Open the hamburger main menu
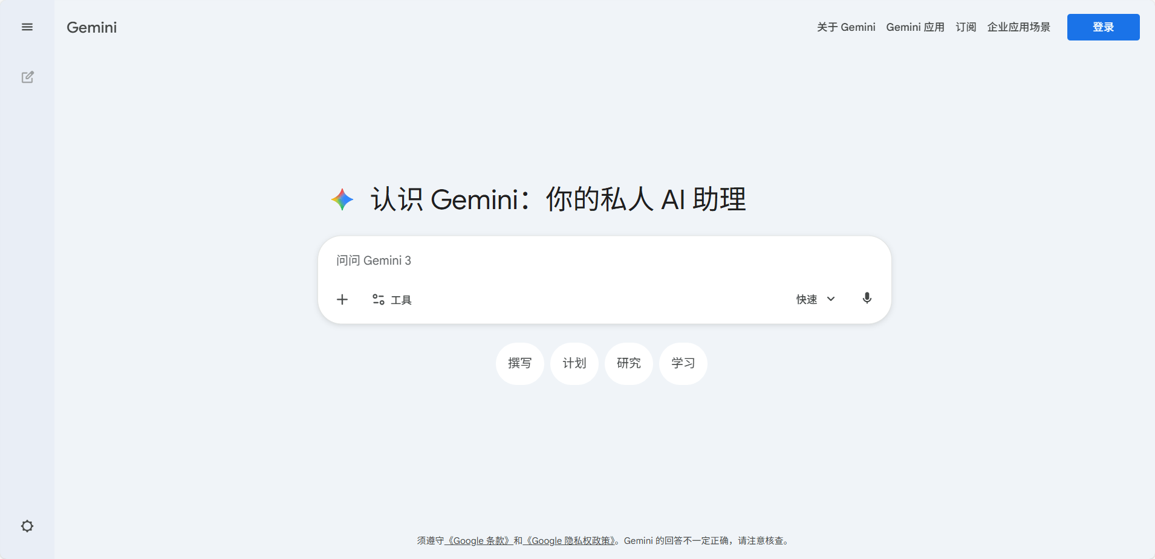 (27, 27)
